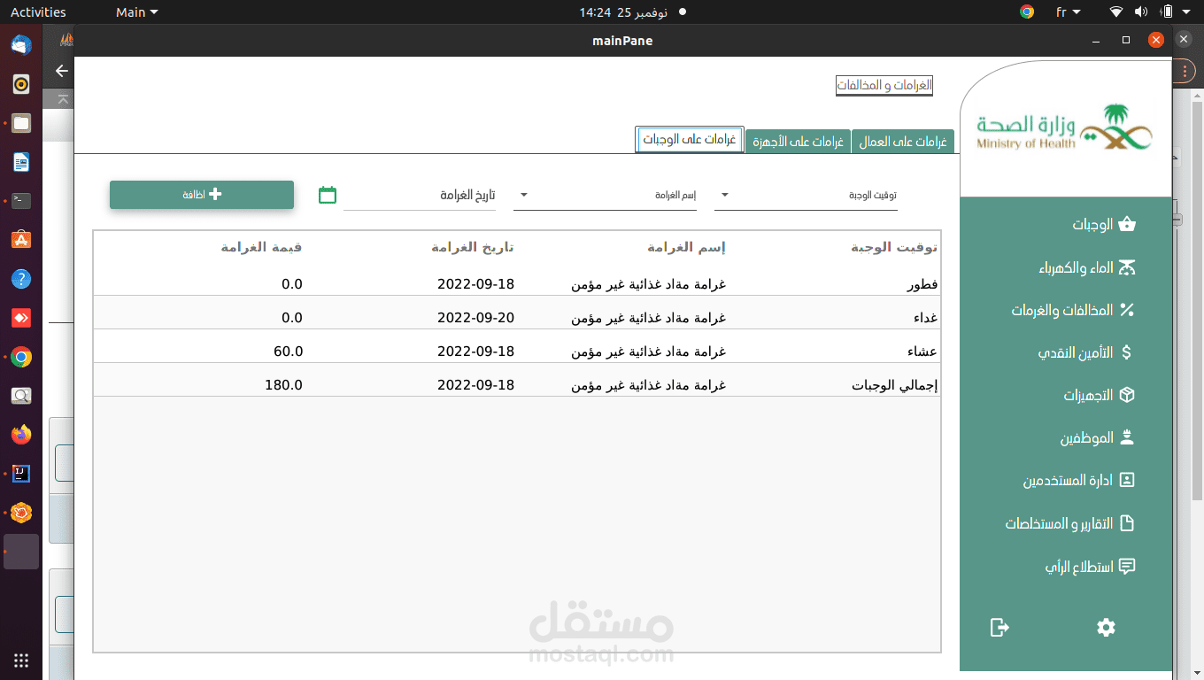The height and width of the screenshot is (680, 1204).
Task: Switch to غرامات على العمال tab
Action: click(902, 142)
